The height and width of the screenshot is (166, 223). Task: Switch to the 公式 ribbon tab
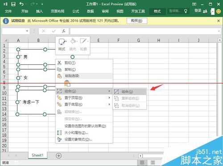tap(76, 11)
